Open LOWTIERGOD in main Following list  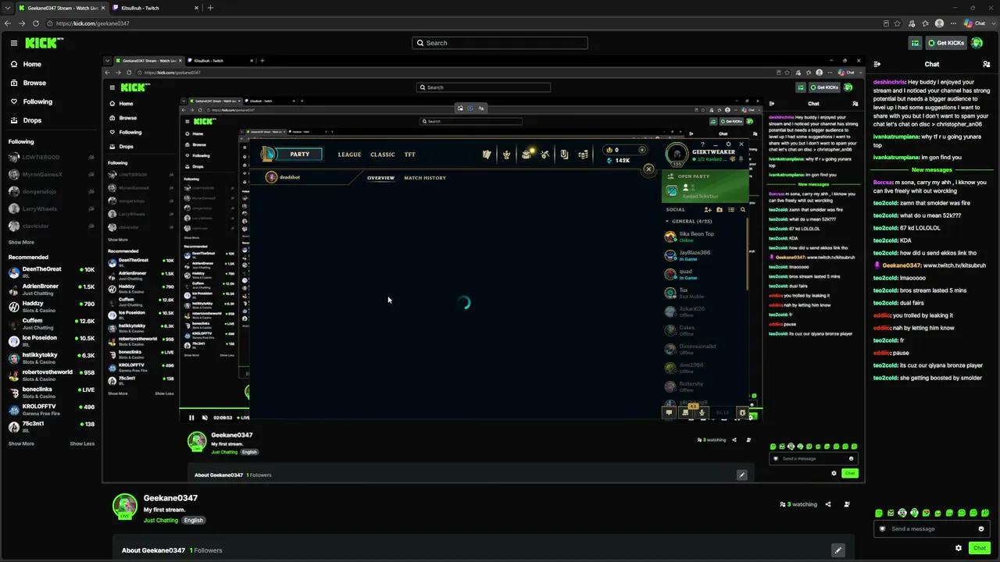(x=52, y=157)
